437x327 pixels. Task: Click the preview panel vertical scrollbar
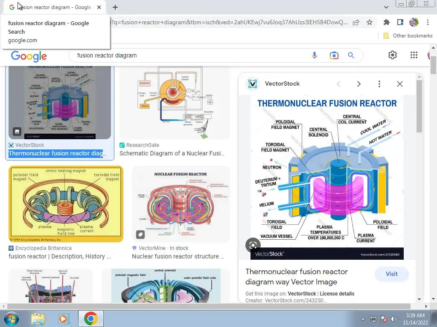(x=419, y=106)
